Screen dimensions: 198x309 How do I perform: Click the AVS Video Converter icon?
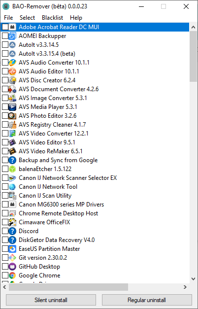click(x=12, y=134)
